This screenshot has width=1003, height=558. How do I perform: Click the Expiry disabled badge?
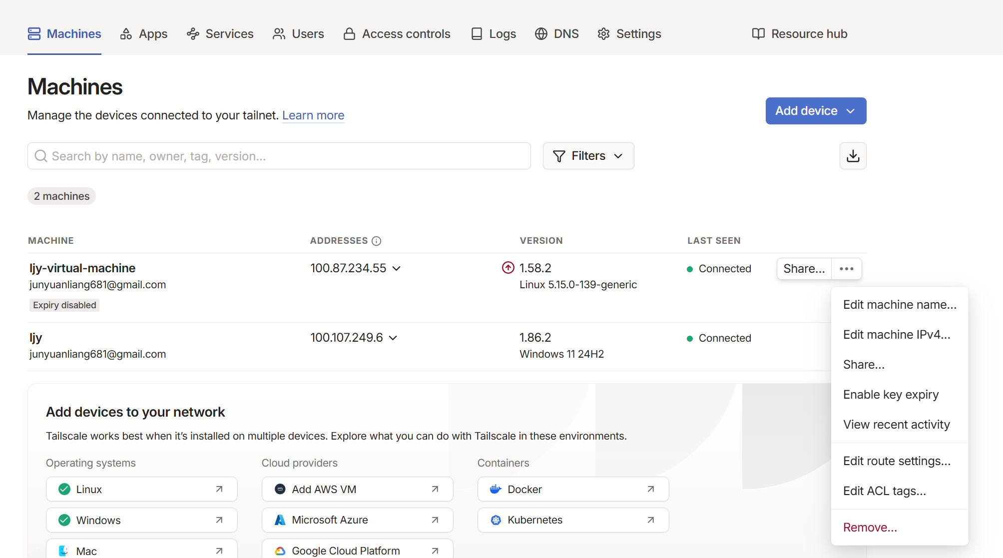(64, 305)
